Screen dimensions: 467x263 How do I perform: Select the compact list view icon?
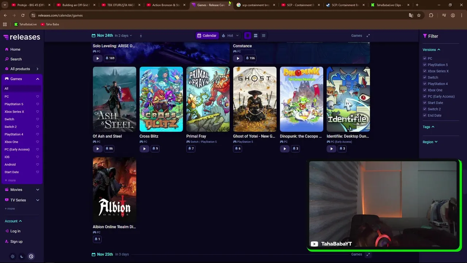[263, 35]
